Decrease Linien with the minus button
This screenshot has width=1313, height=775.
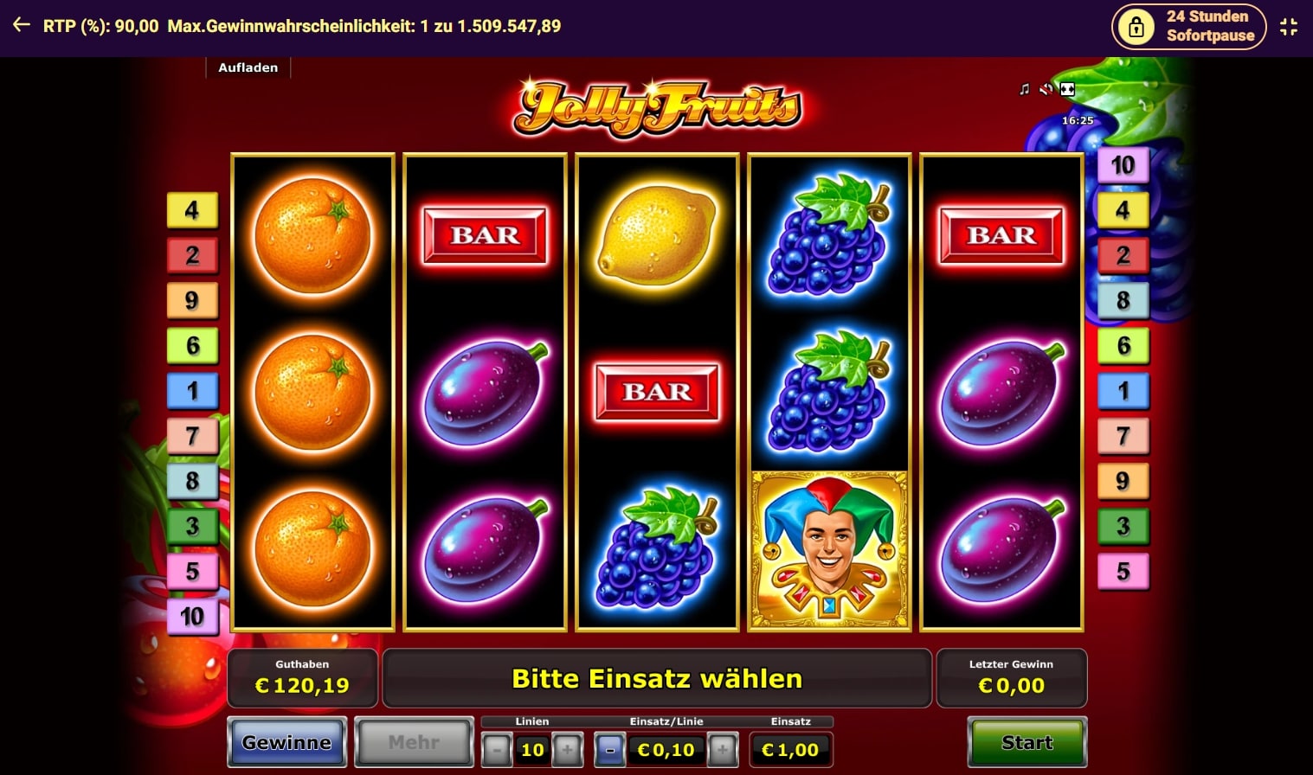tap(497, 749)
